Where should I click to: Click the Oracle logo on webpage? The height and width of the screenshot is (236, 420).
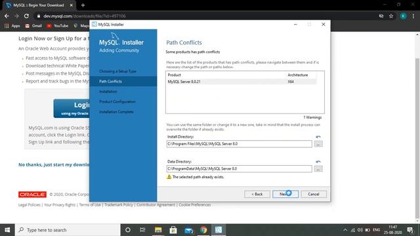[x=32, y=194]
